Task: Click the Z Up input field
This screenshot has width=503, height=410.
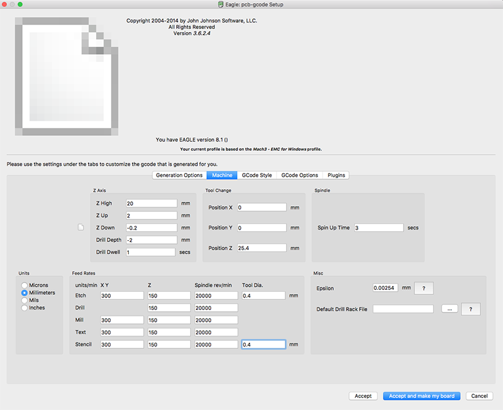Action: (152, 215)
